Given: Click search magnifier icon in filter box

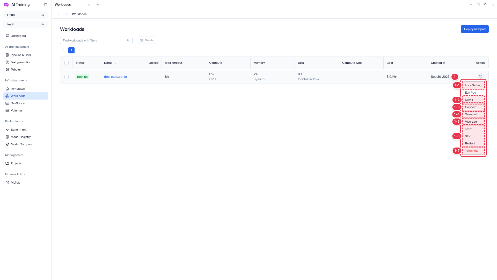Looking at the screenshot, I should [128, 40].
